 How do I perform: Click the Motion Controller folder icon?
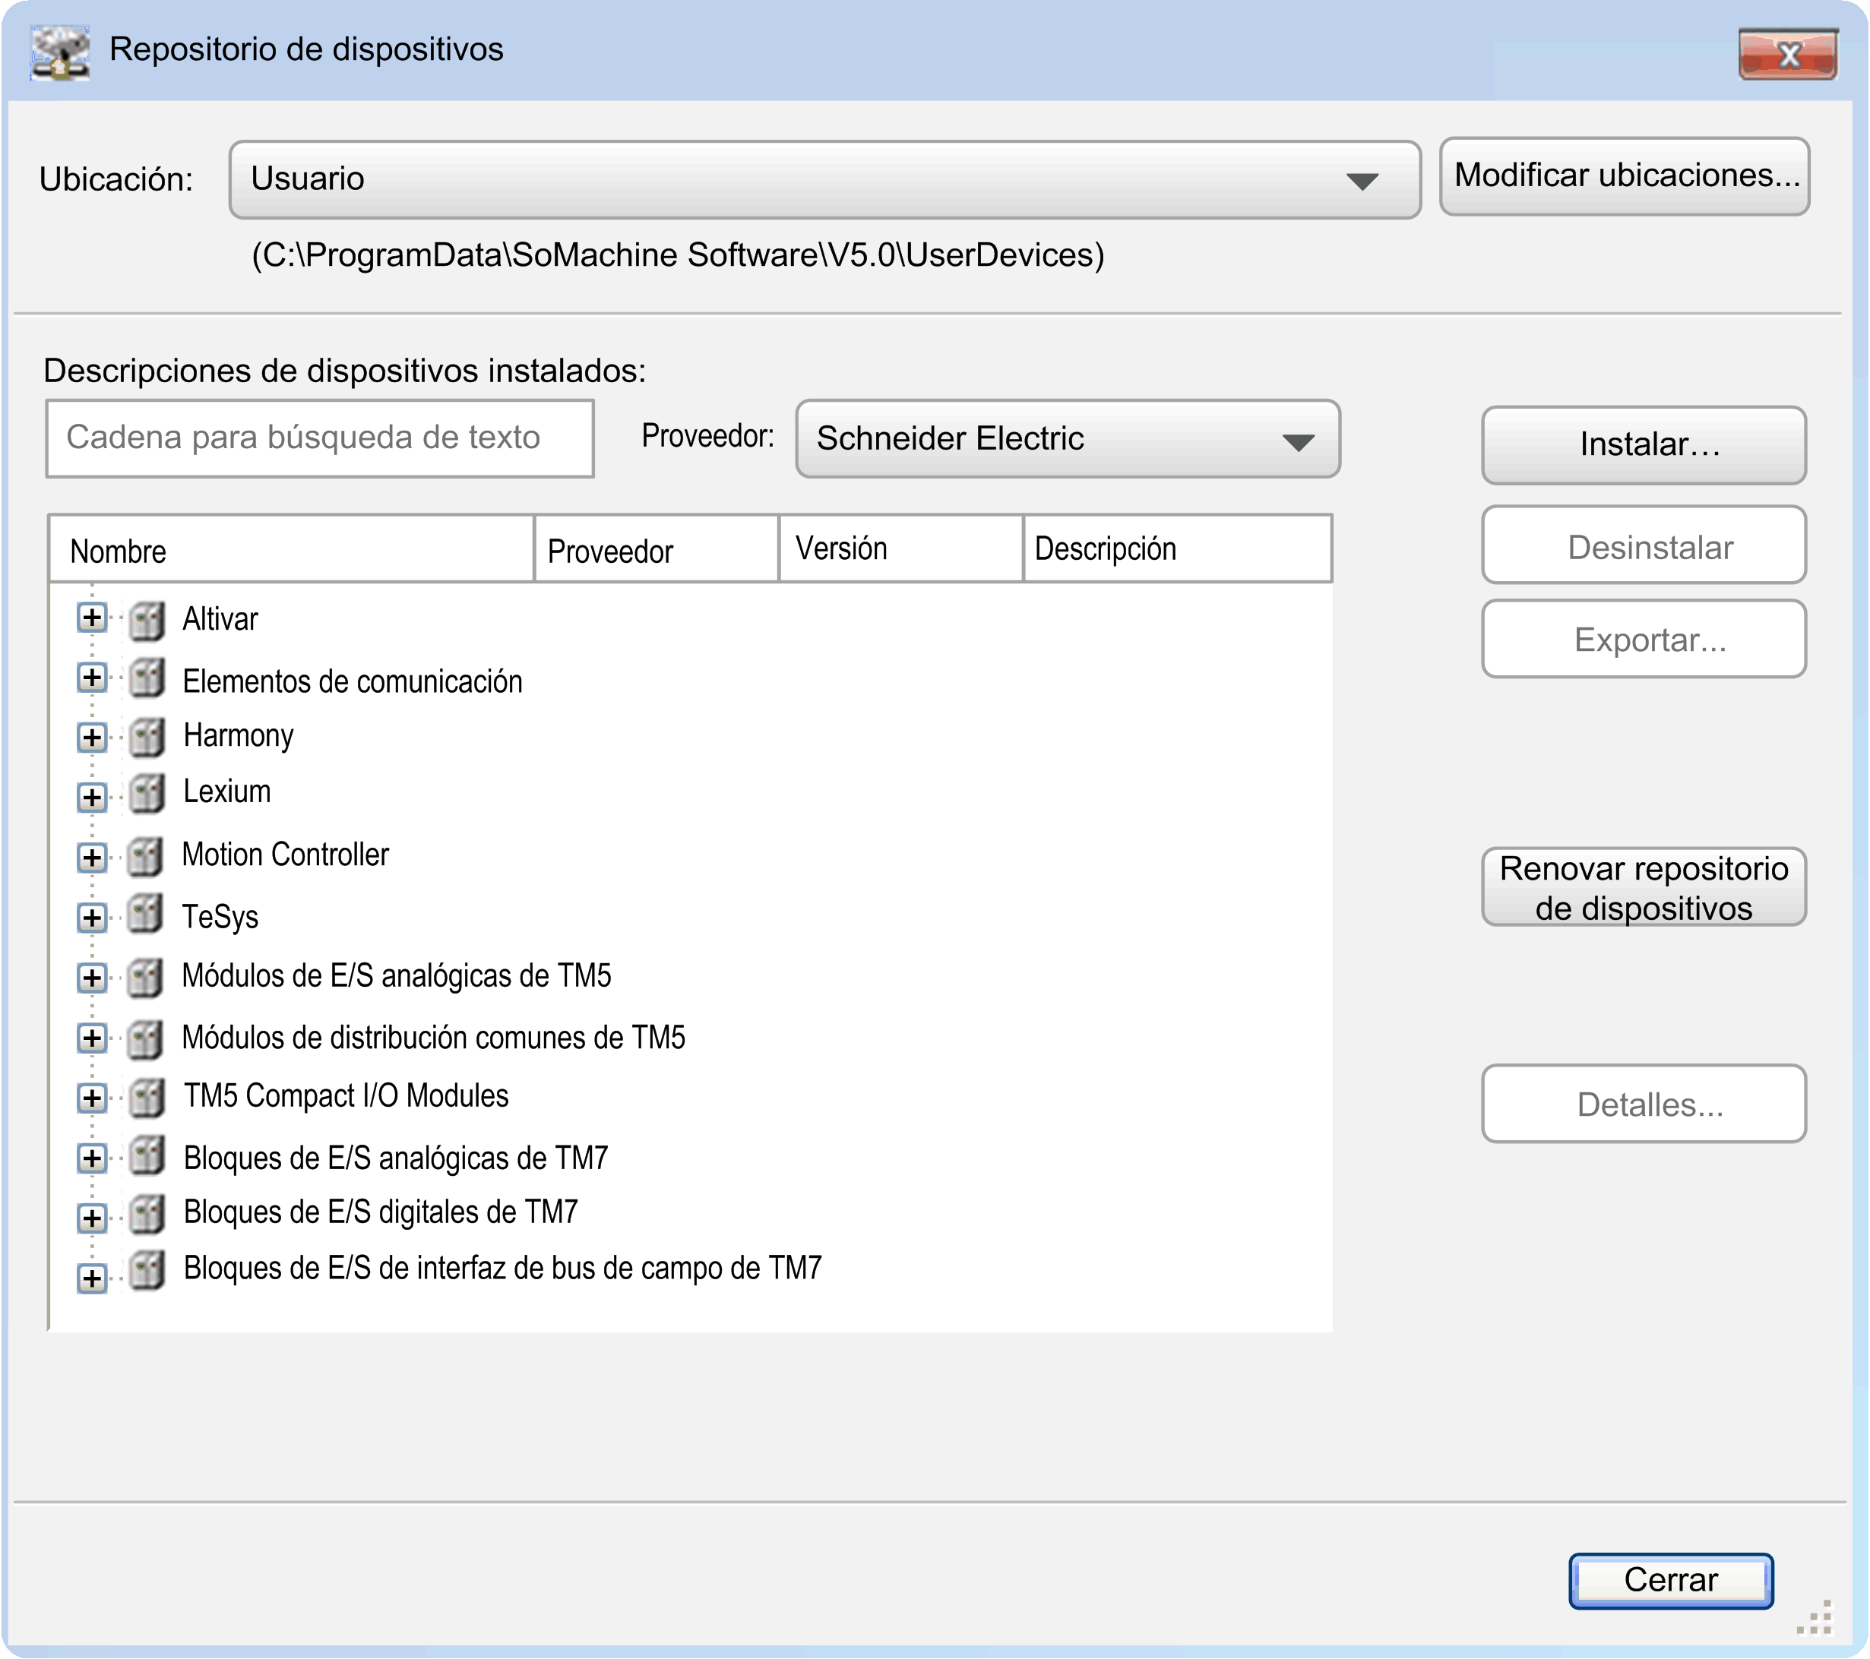click(145, 856)
